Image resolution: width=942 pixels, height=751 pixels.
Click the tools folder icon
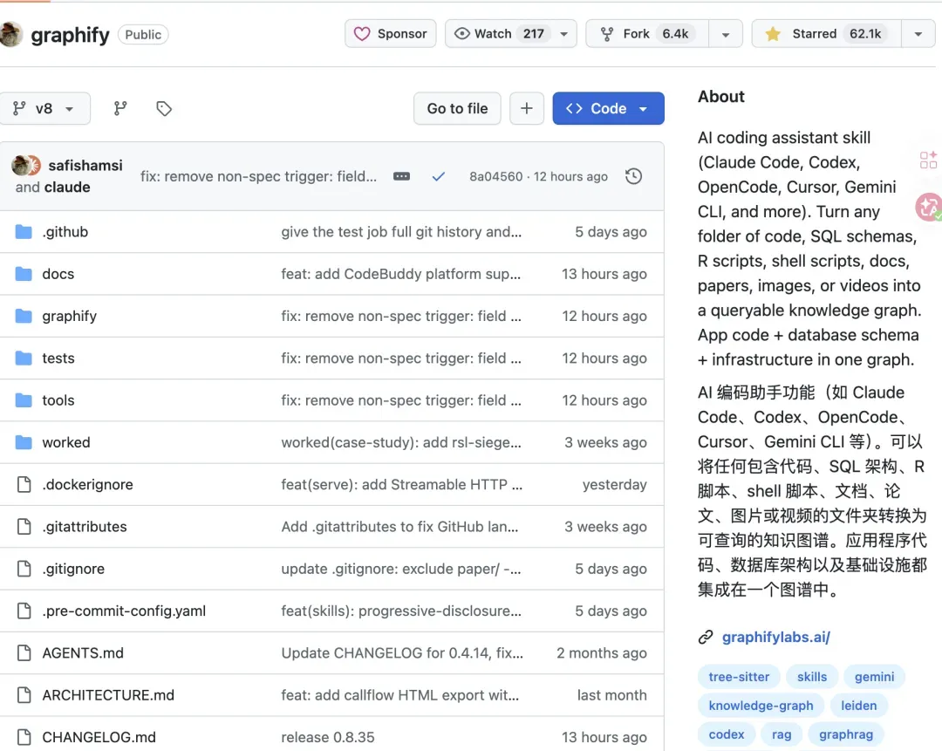point(24,400)
